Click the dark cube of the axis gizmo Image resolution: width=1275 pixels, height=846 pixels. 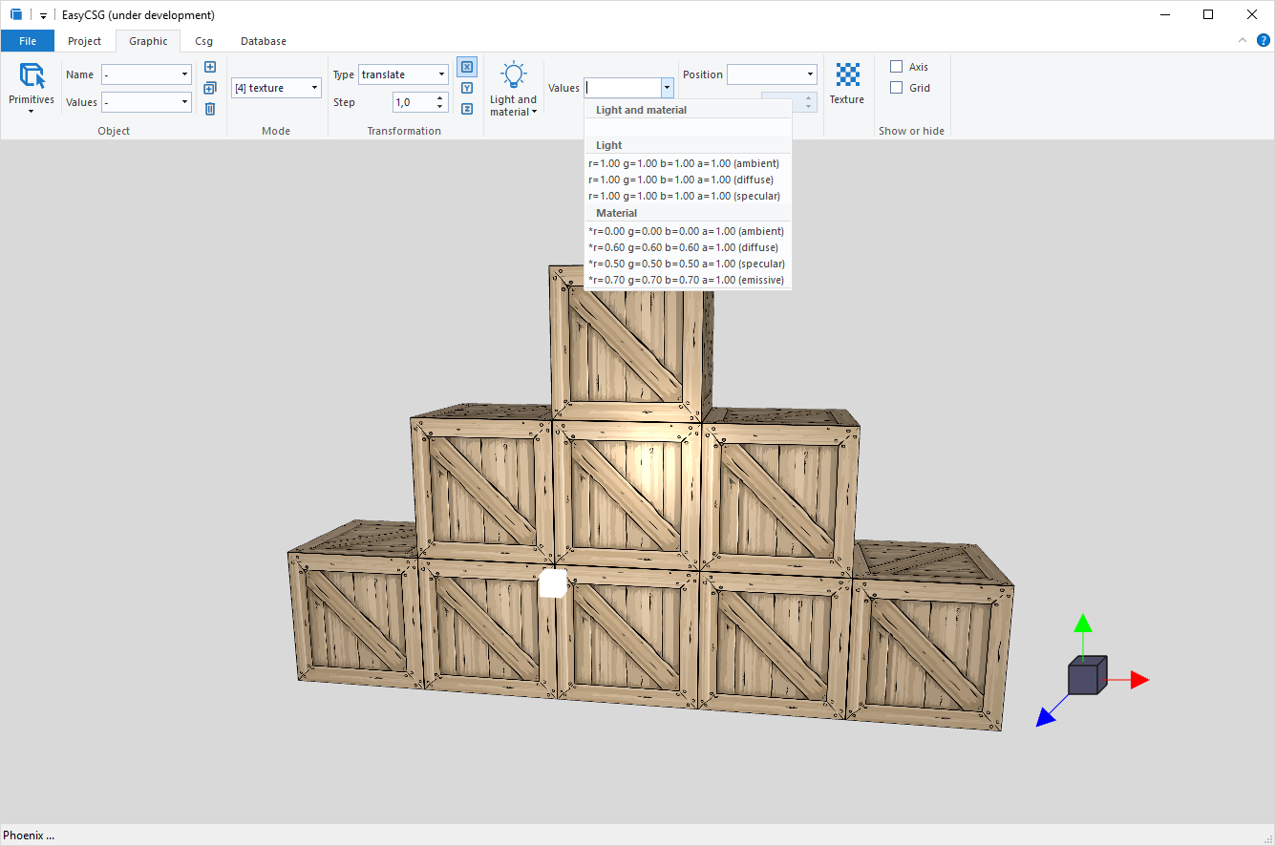click(x=1087, y=675)
